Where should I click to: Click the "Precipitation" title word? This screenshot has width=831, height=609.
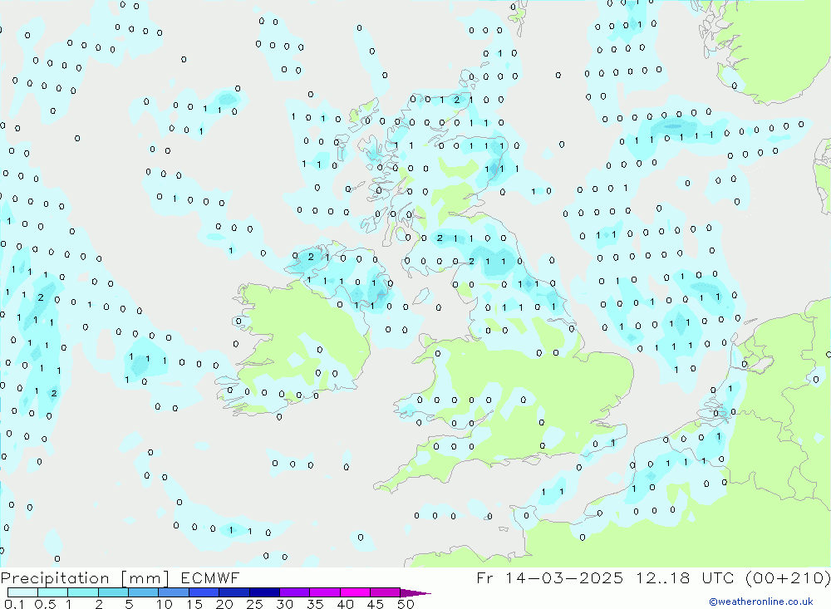[55, 578]
